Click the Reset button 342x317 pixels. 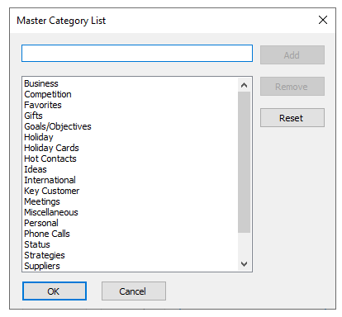click(292, 118)
